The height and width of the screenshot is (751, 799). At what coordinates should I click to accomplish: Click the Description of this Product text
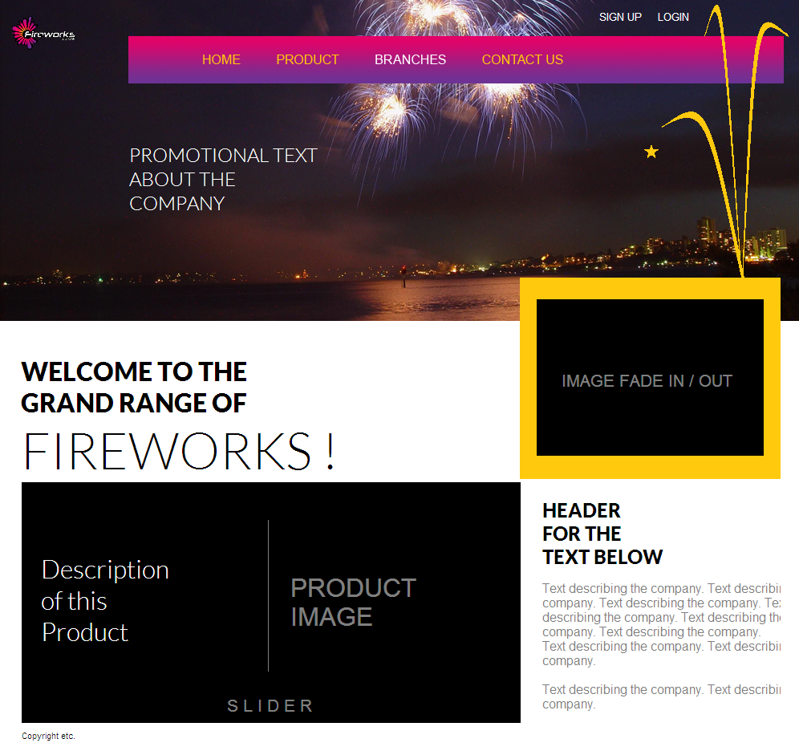[104, 601]
